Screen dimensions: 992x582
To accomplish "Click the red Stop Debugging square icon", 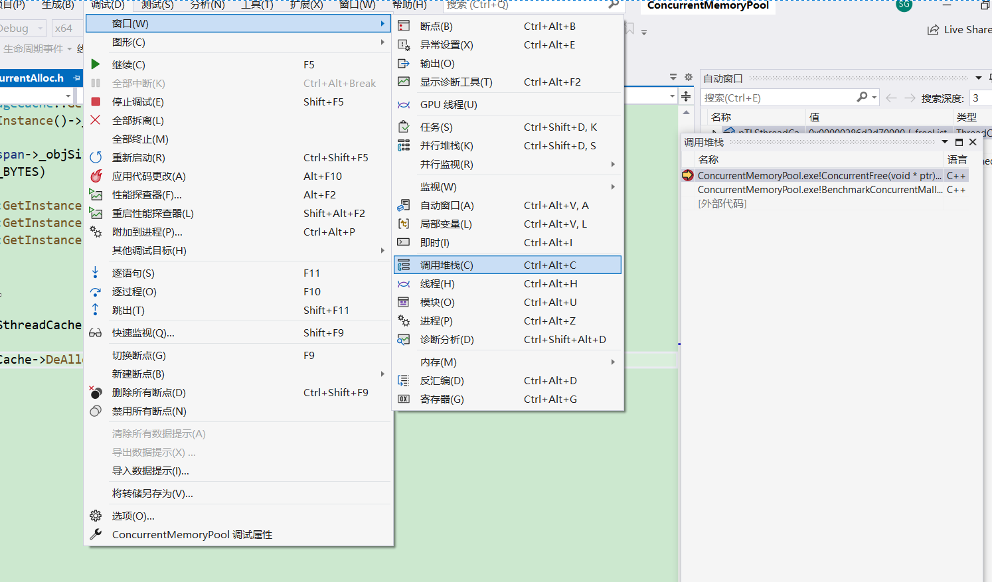I will click(96, 102).
